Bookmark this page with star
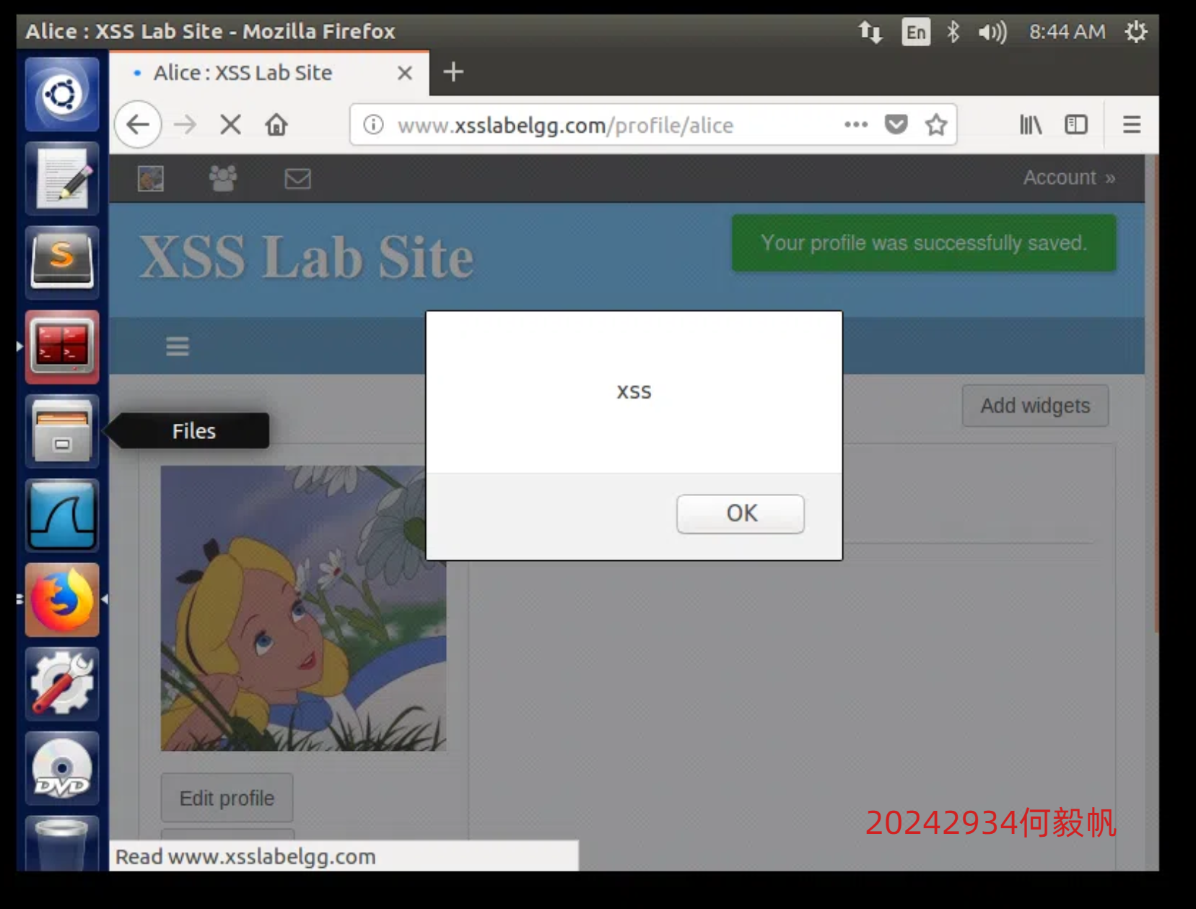Screen dimensions: 1196x909 [936, 125]
